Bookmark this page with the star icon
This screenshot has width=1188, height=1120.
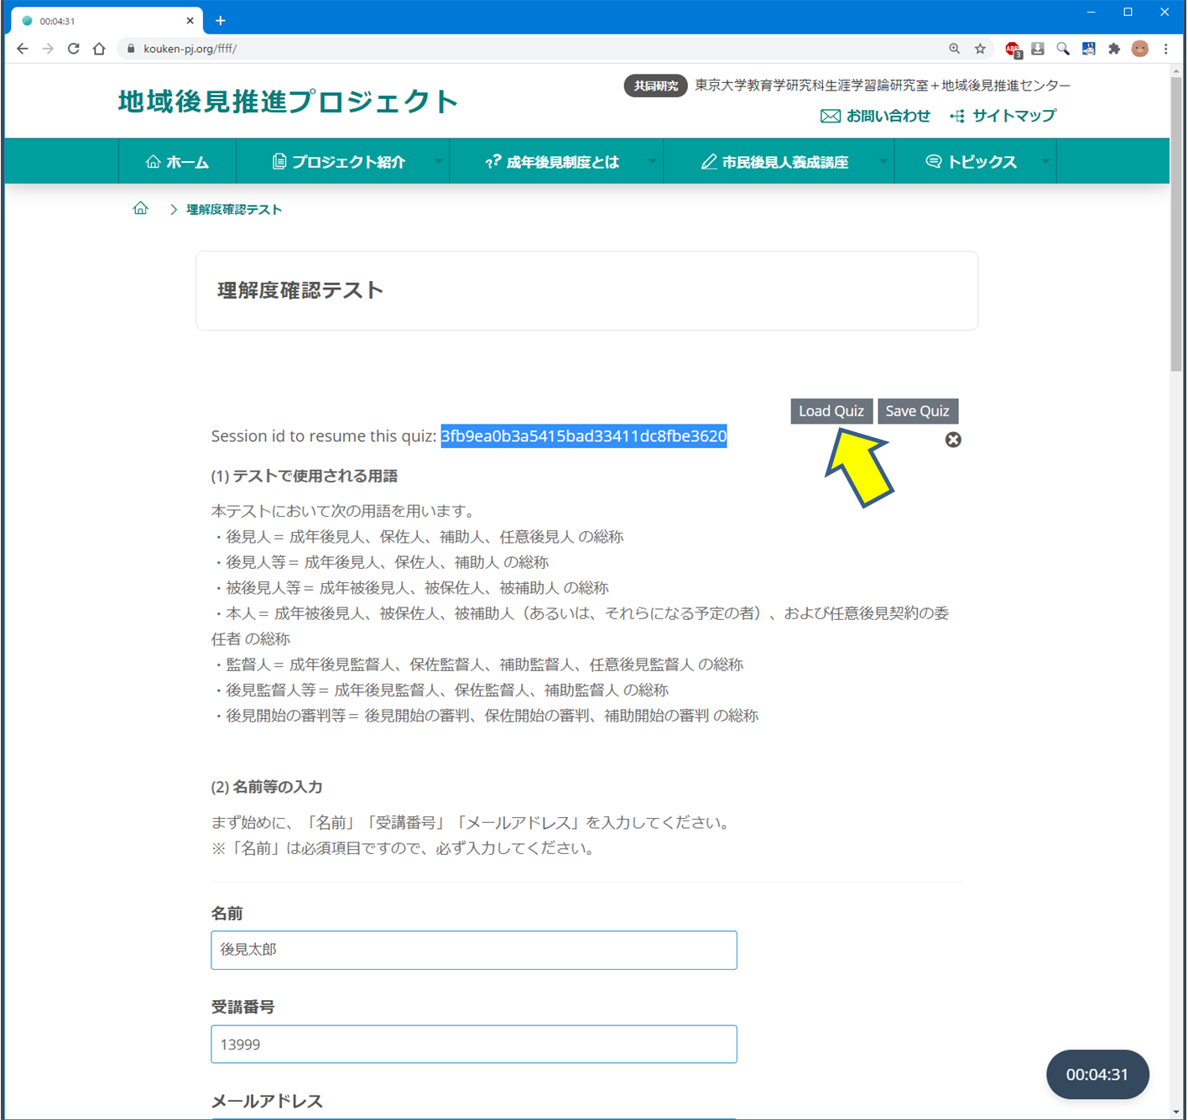(980, 49)
